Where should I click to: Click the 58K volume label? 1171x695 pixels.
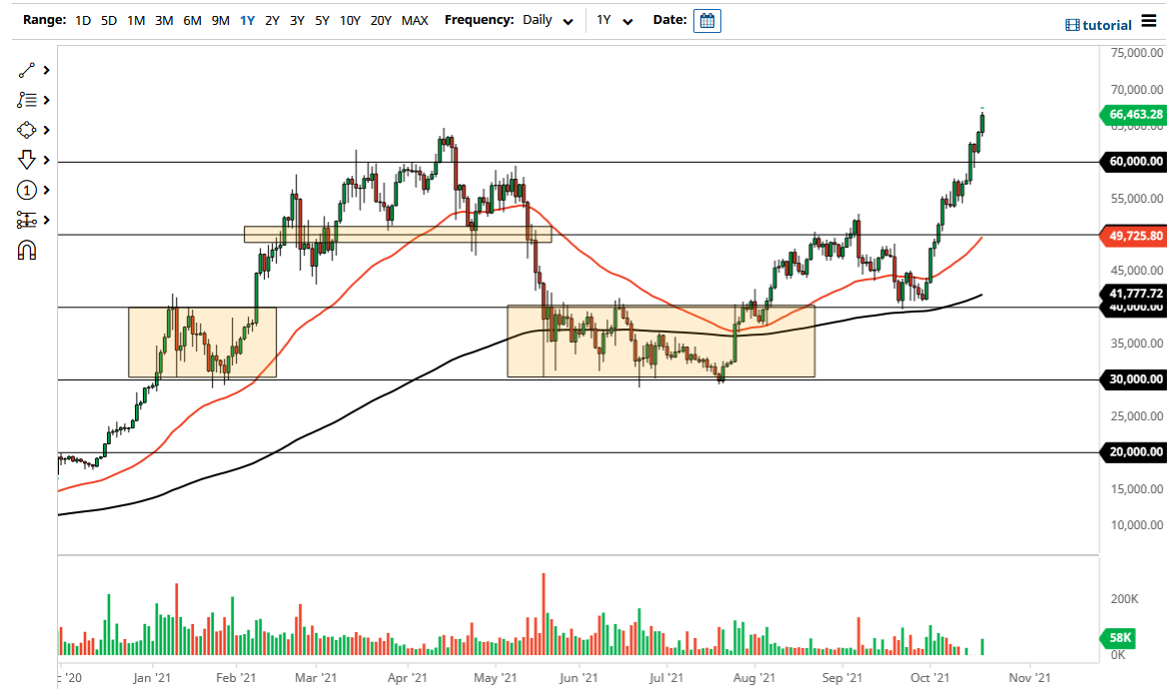[x=1119, y=638]
